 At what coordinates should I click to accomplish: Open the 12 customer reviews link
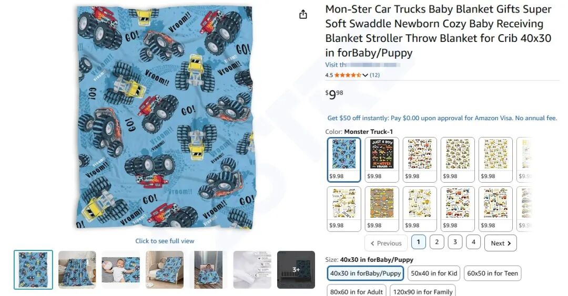pyautogui.click(x=374, y=75)
